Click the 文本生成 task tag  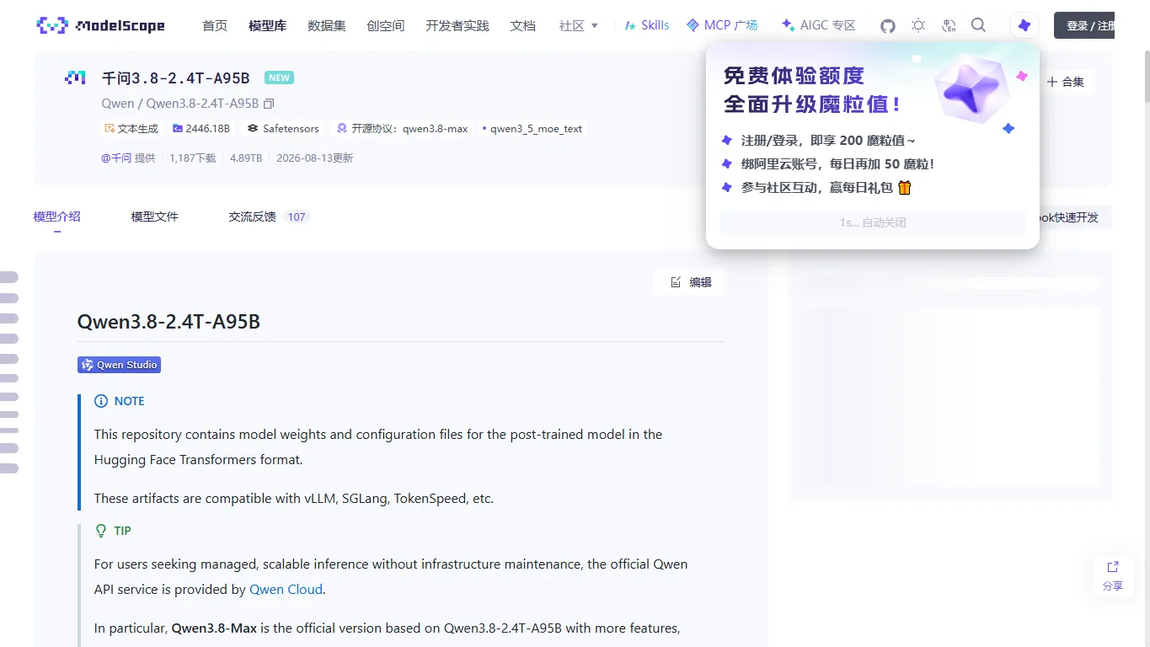131,129
